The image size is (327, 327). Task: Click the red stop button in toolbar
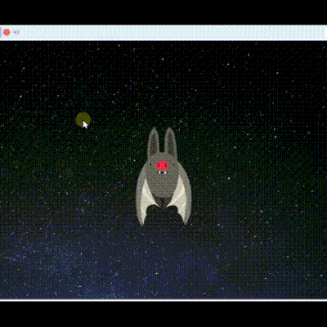(7, 33)
